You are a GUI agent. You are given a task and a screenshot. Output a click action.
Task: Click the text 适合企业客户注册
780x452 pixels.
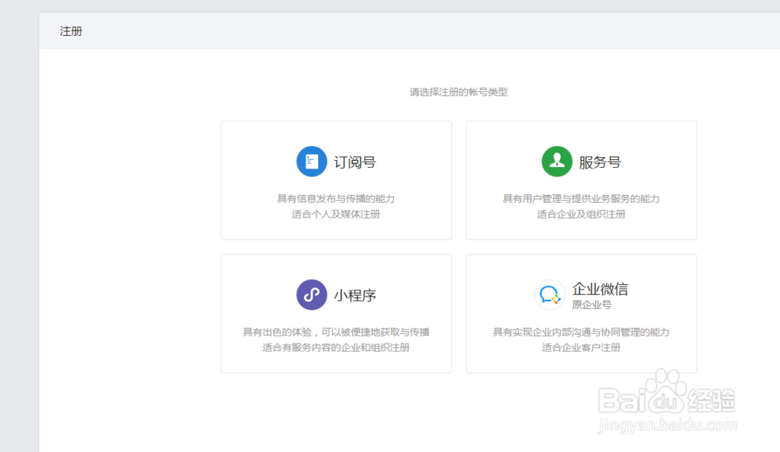[581, 347]
